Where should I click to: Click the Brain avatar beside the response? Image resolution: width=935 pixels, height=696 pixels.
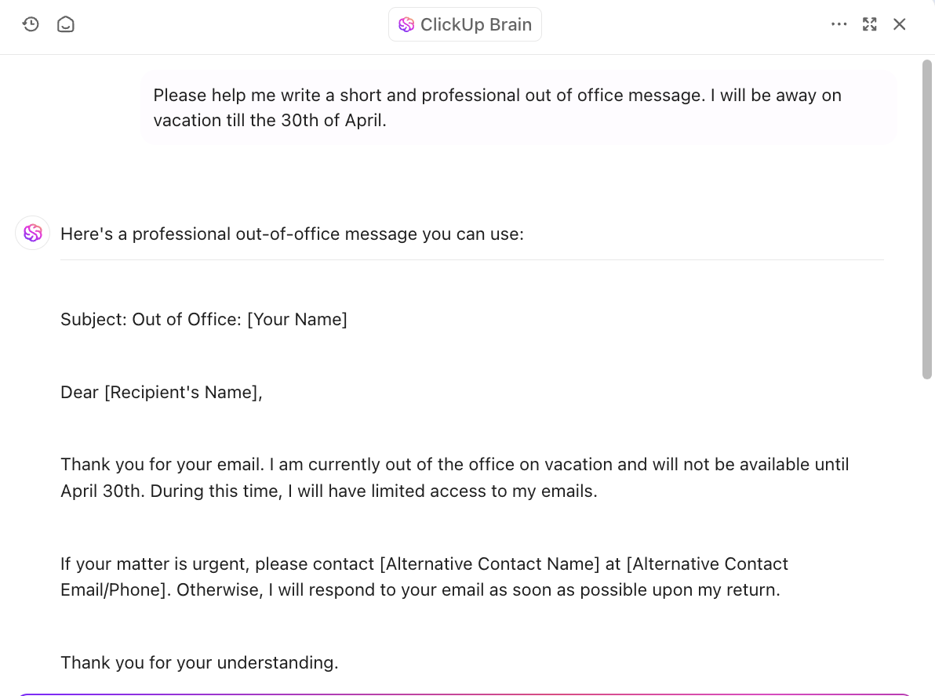[33, 233]
